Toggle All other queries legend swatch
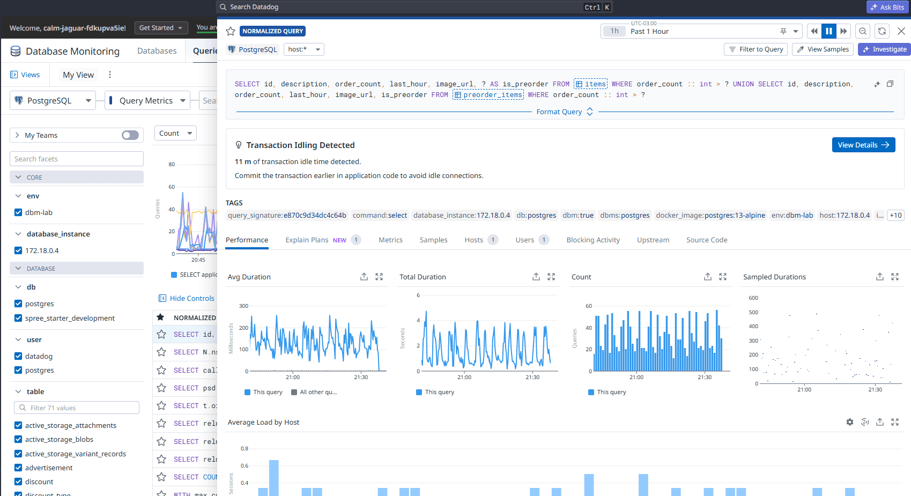 coord(294,392)
